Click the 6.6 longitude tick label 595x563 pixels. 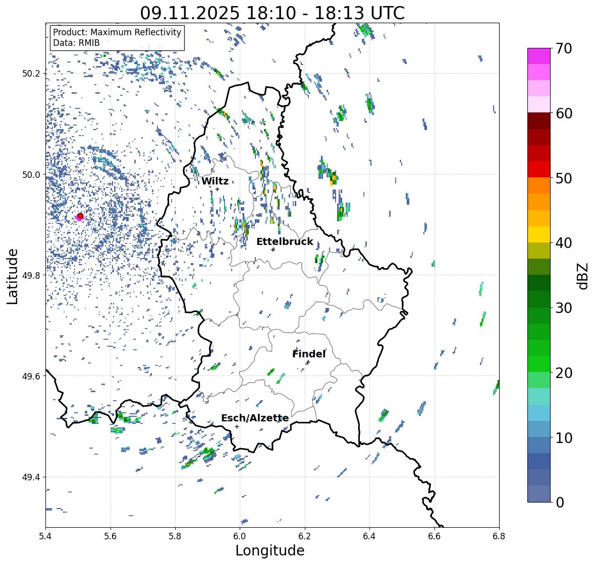435,536
